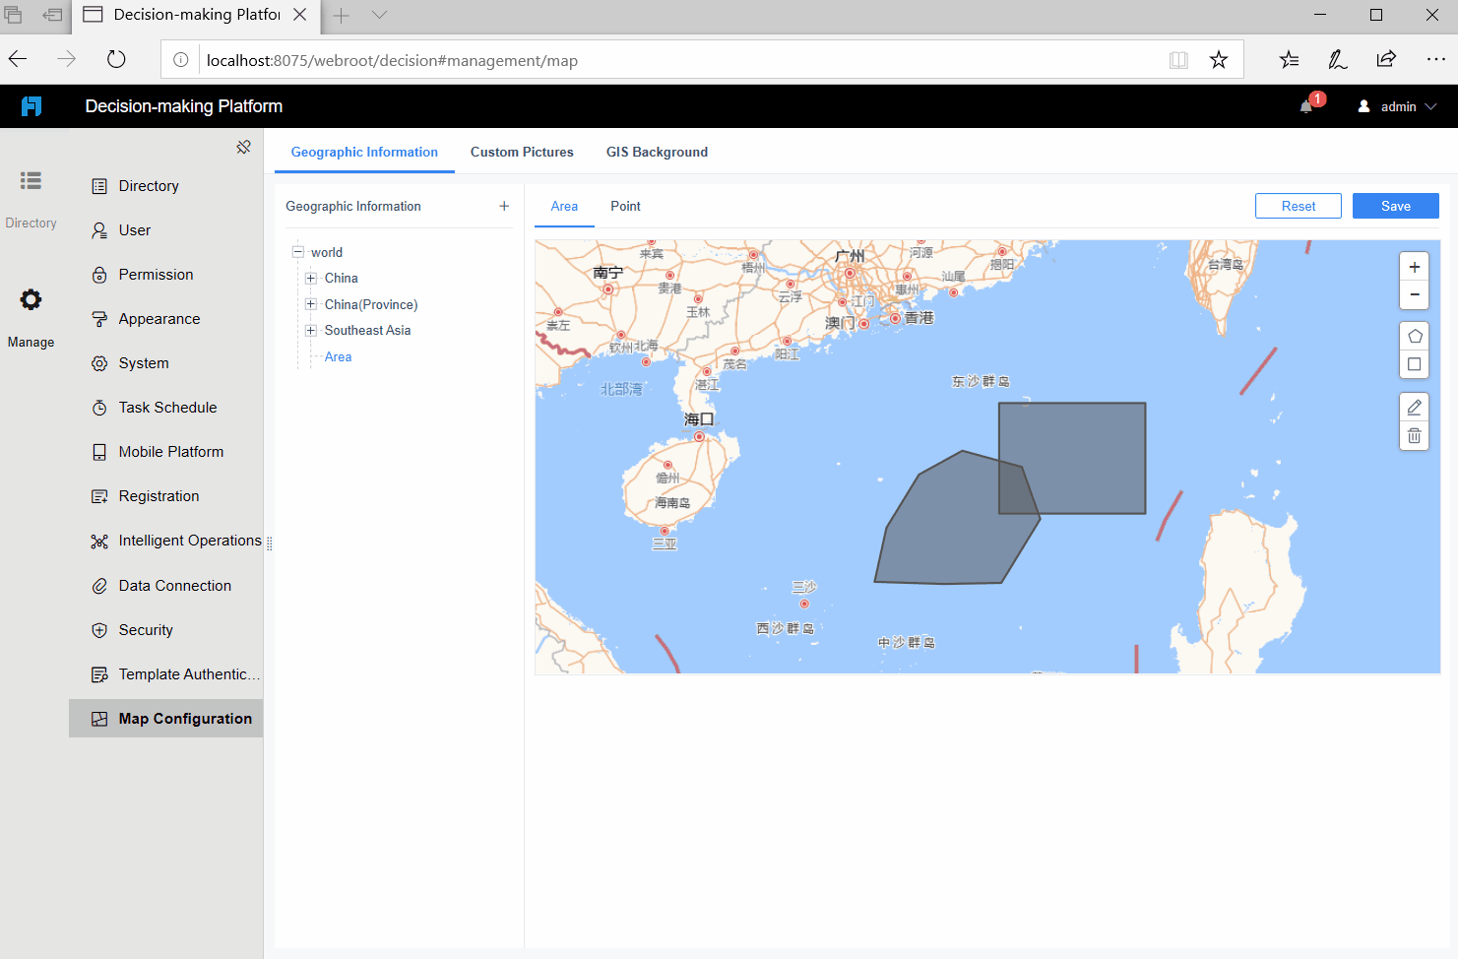This screenshot has width=1458, height=959.
Task: Select the polygon drawing tool on the map
Action: 1414,335
